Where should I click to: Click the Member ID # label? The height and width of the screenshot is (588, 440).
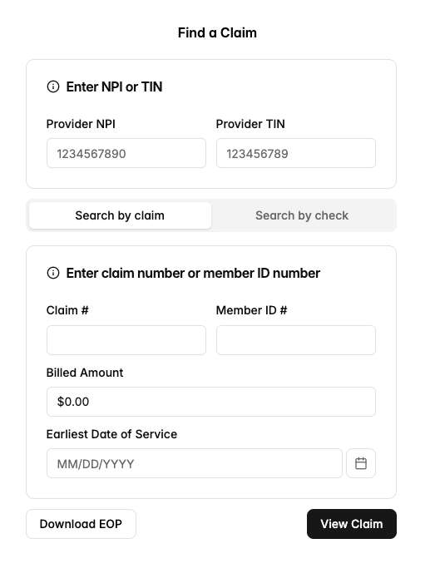coord(252,310)
